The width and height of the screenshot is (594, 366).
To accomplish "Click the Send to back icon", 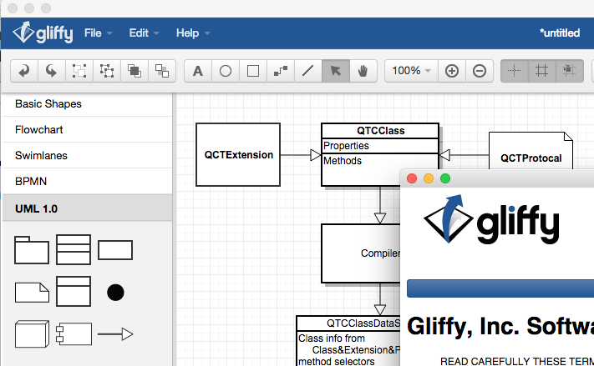I will point(162,71).
